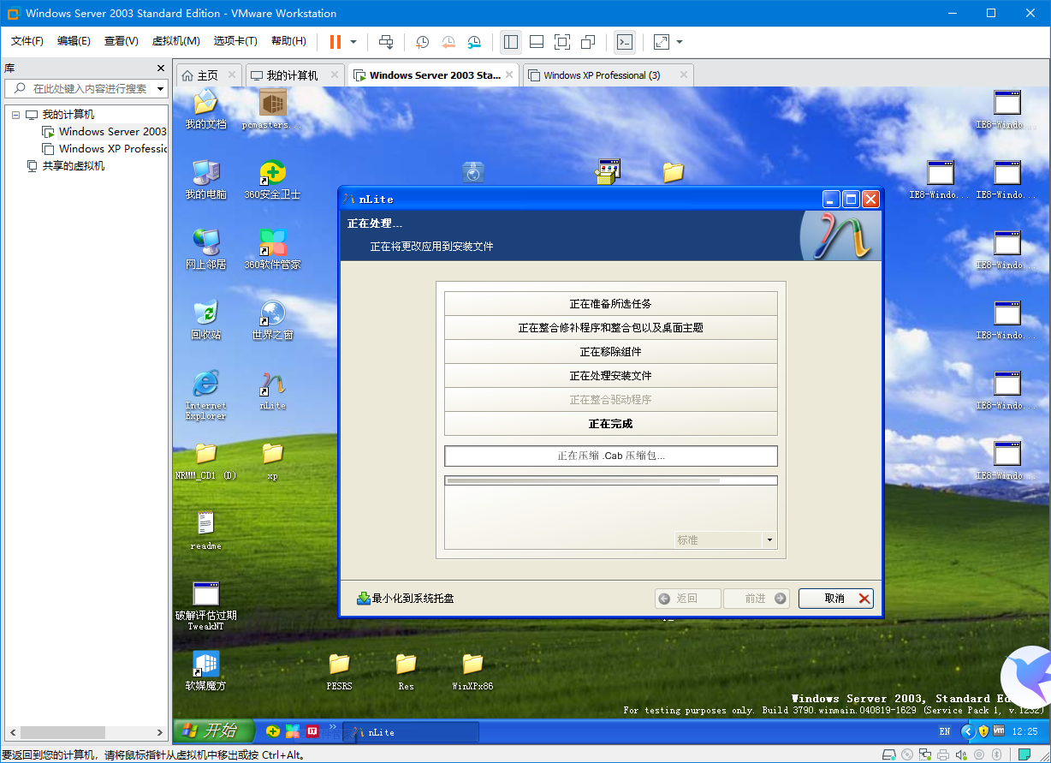
Task: Enter full screen mode icon in VMware toolbar
Action: coord(562,41)
